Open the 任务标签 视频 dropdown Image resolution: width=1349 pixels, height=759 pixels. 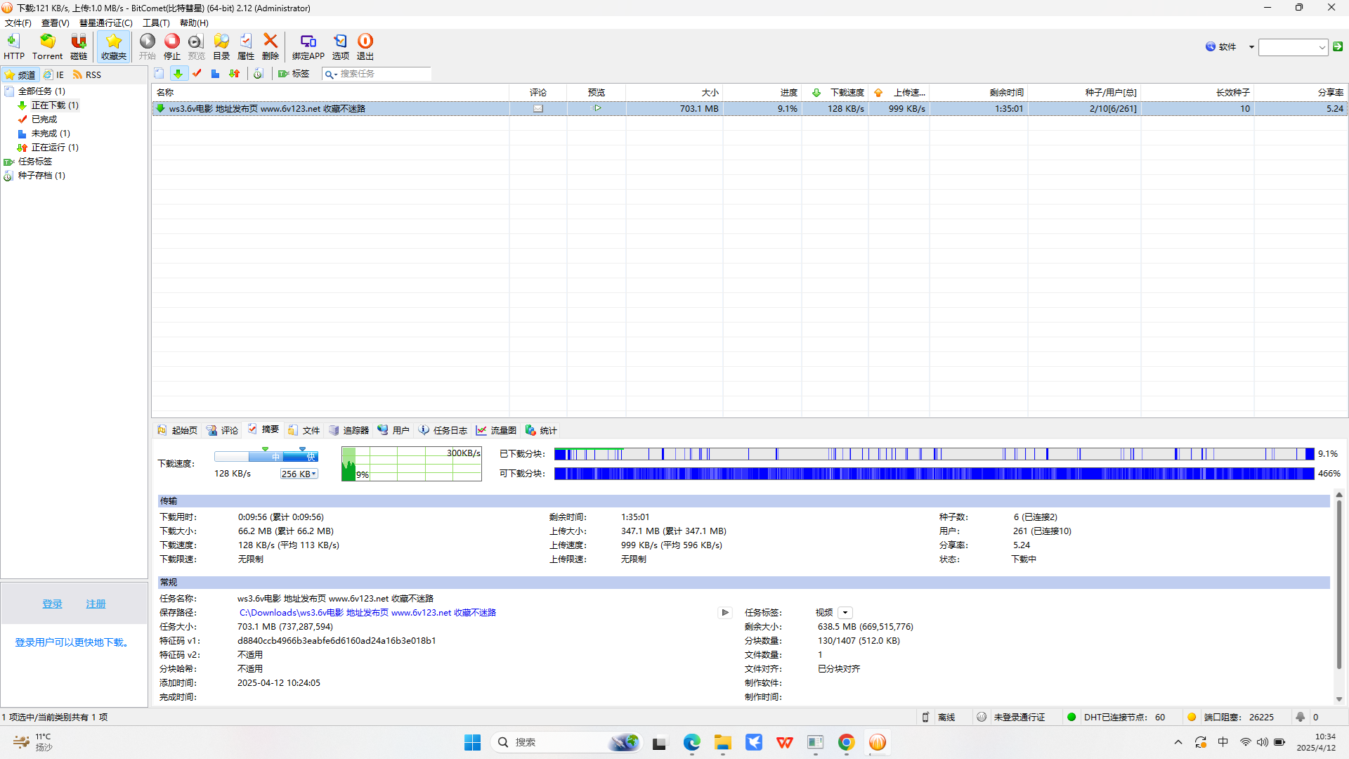coord(845,613)
